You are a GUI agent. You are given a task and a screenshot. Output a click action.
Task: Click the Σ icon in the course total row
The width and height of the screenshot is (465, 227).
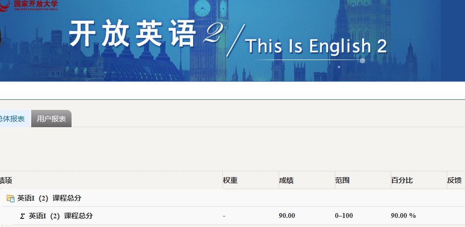[22, 216]
